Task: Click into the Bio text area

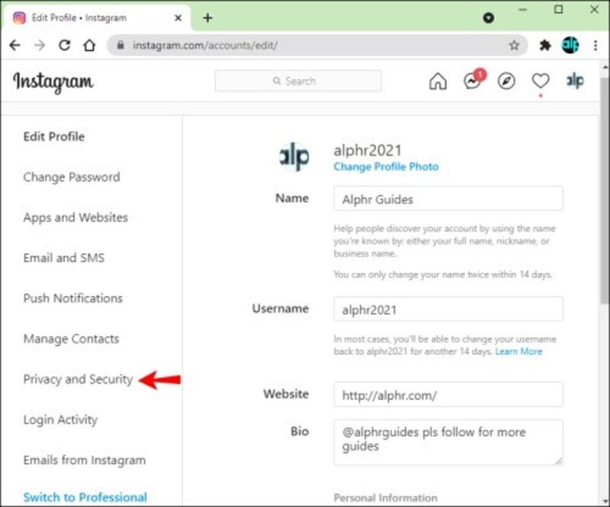Action: (x=448, y=442)
